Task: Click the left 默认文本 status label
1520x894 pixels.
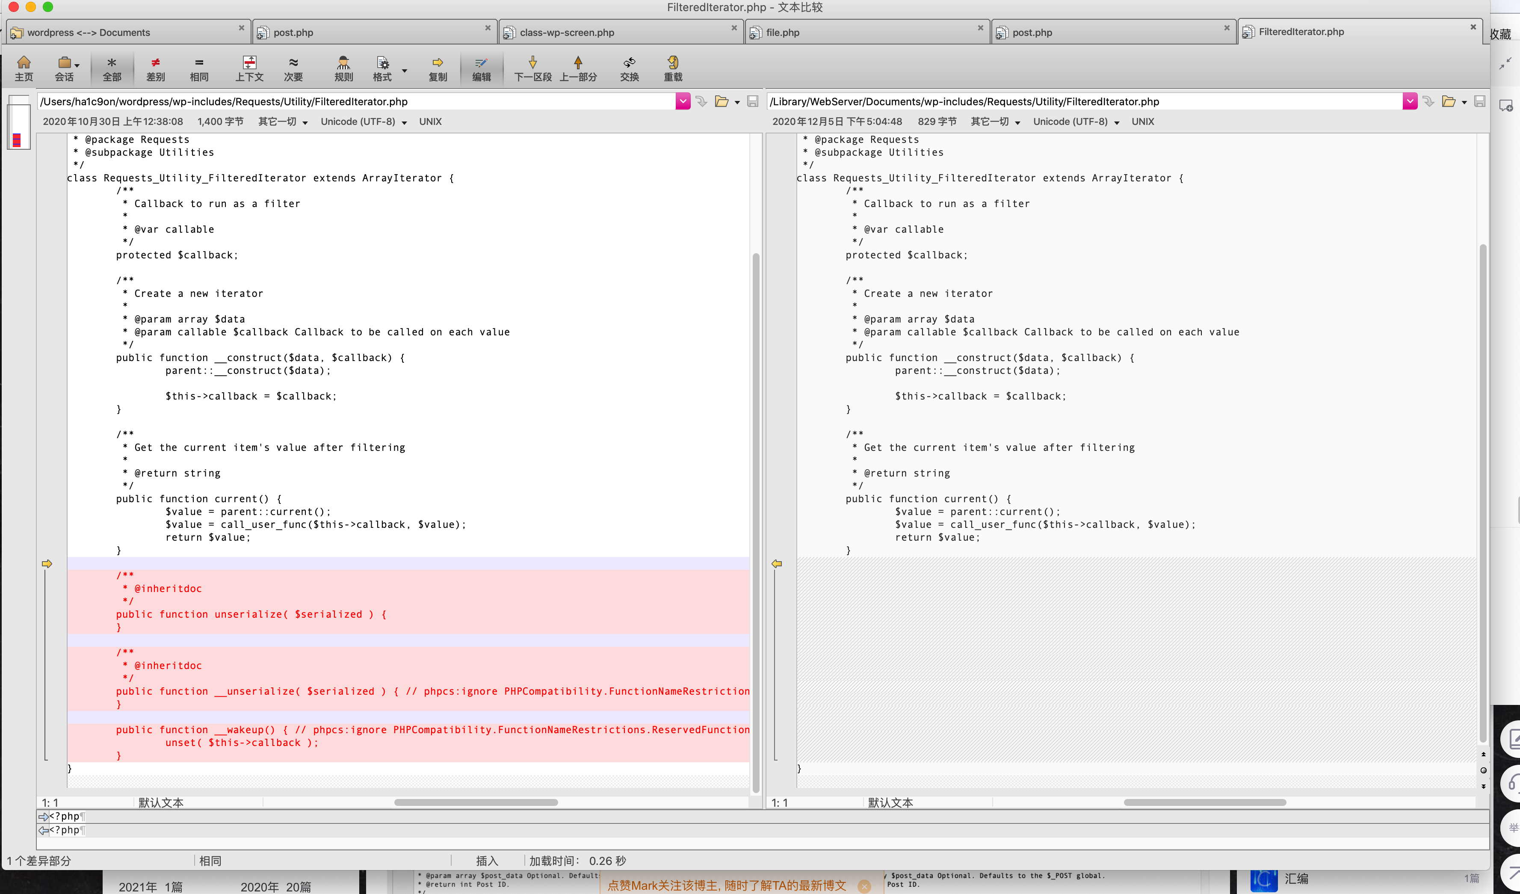Action: [x=161, y=802]
